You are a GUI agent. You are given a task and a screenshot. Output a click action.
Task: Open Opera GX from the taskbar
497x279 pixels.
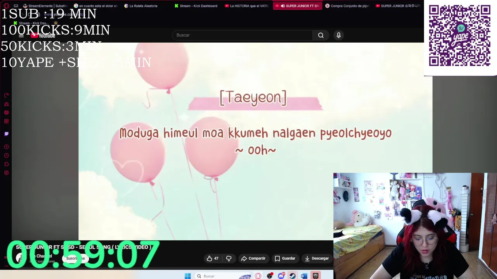(258, 276)
